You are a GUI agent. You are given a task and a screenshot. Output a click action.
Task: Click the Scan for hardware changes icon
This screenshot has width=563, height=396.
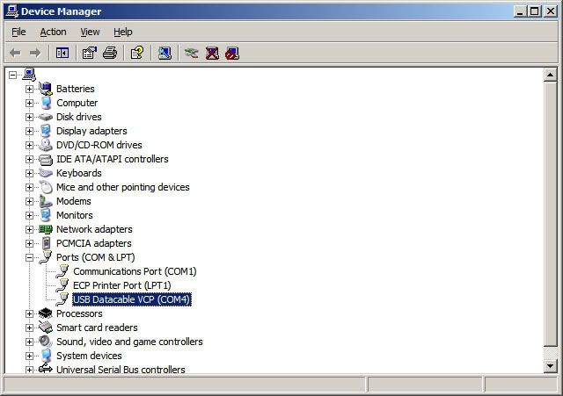(165, 53)
